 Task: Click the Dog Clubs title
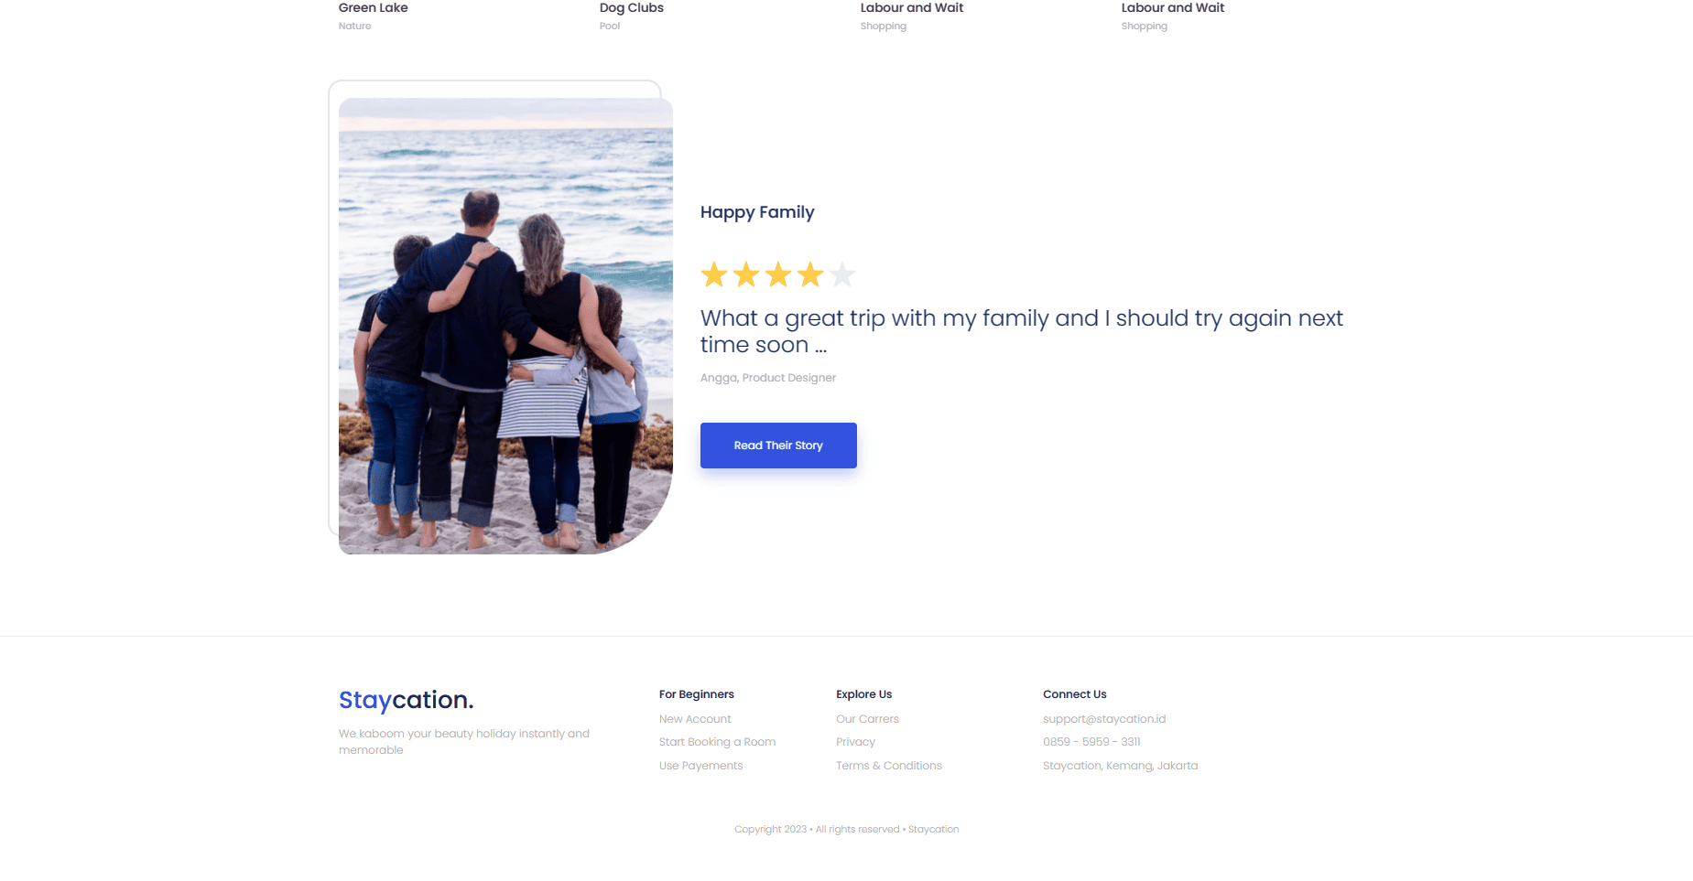click(632, 7)
